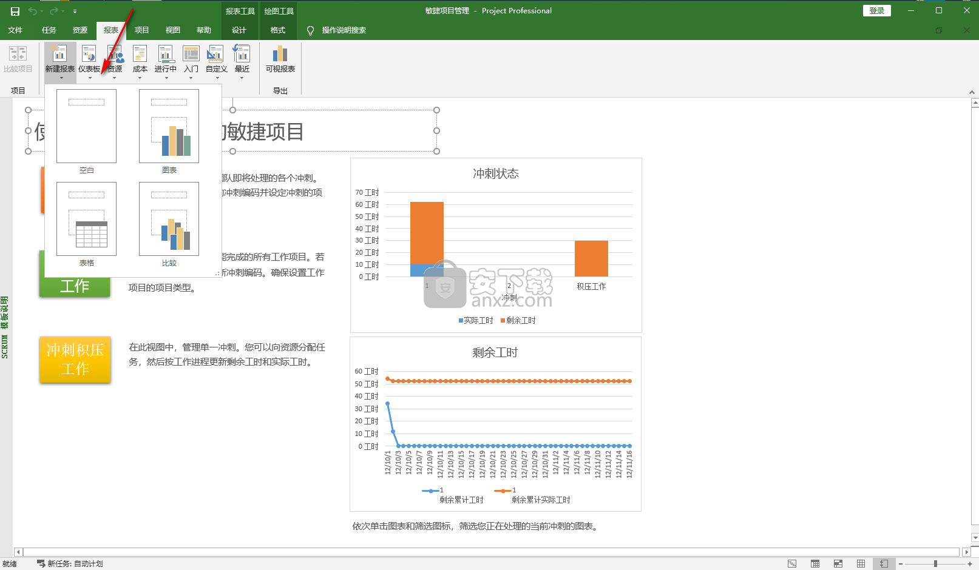This screenshot has width=979, height=570.
Task: Click the horizontal scrollbar right arrow
Action: tap(967, 552)
